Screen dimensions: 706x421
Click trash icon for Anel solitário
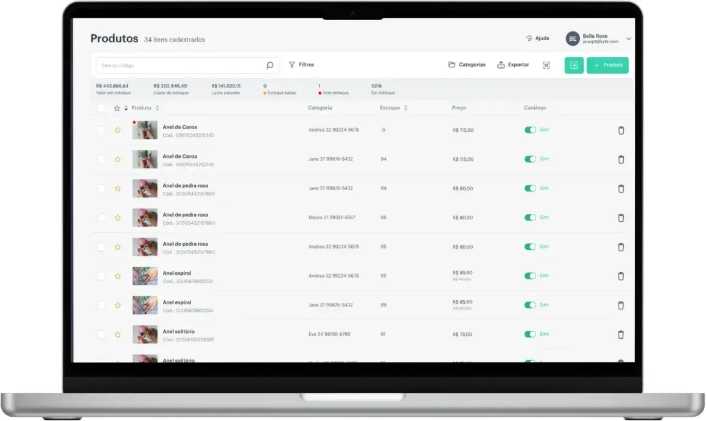pos(621,334)
